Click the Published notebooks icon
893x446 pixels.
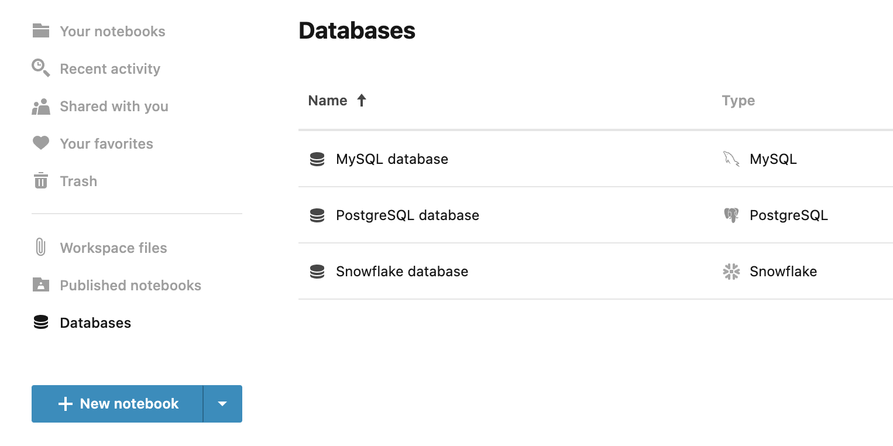[x=40, y=285]
